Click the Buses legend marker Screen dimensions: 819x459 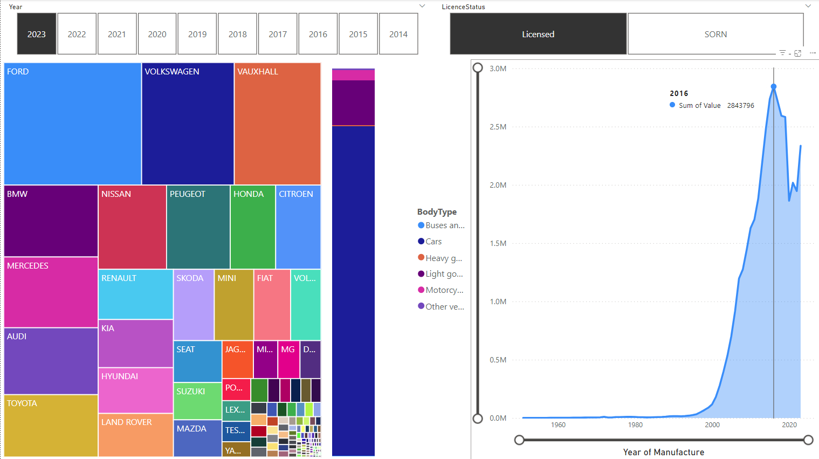tap(421, 225)
